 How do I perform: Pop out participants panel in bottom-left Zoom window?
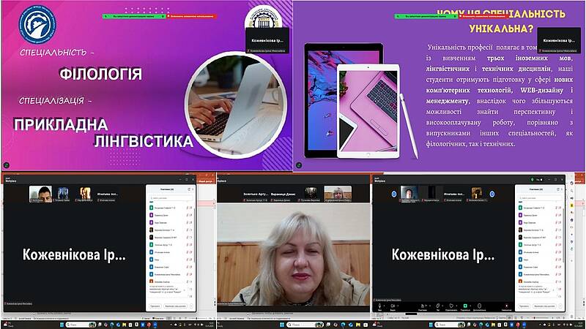pyautogui.click(x=188, y=188)
